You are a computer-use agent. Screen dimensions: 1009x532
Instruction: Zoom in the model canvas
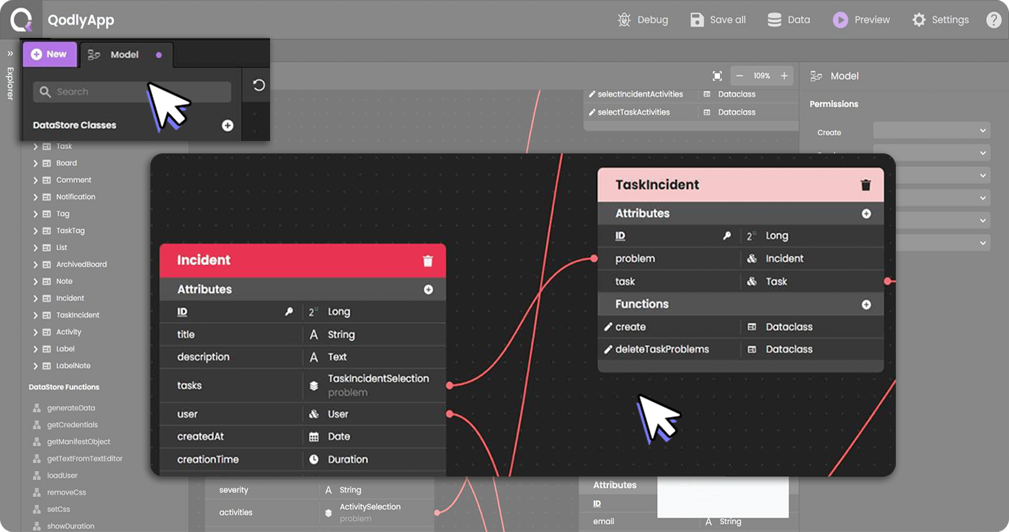[784, 76]
